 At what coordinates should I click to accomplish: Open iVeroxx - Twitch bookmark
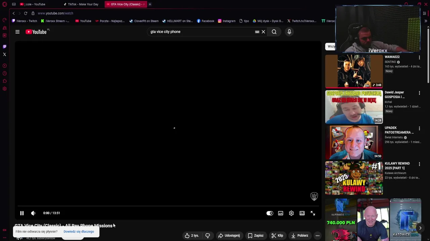25,21
